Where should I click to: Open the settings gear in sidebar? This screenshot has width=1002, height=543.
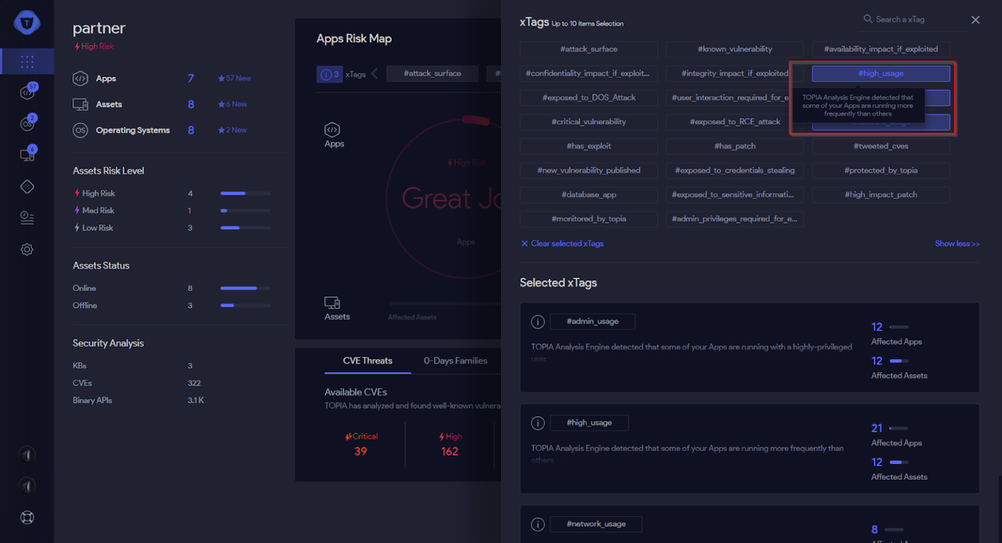click(27, 250)
